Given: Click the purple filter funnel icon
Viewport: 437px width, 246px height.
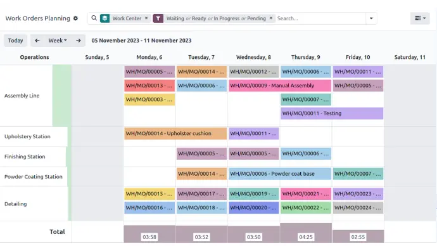Looking at the screenshot, I should click(x=158, y=18).
